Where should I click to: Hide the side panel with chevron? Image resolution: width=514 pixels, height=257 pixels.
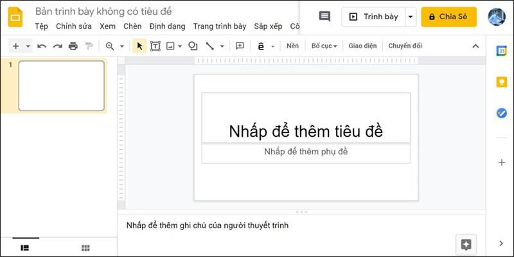pyautogui.click(x=501, y=244)
